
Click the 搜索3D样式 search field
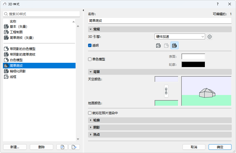pos(42,14)
